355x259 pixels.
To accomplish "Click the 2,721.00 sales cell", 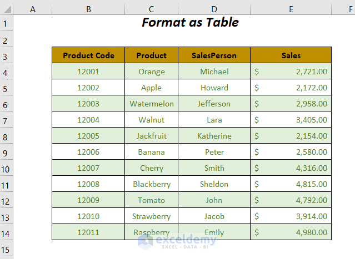I will click(291, 72).
